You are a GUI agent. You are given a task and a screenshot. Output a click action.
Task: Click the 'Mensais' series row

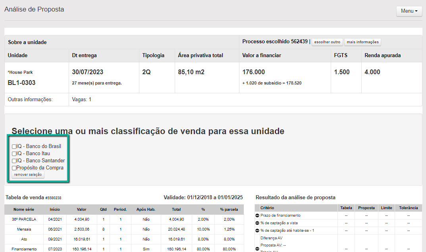click(x=24, y=229)
